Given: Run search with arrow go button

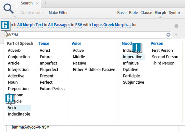Looking at the screenshot, I should pyautogui.click(x=168, y=35).
